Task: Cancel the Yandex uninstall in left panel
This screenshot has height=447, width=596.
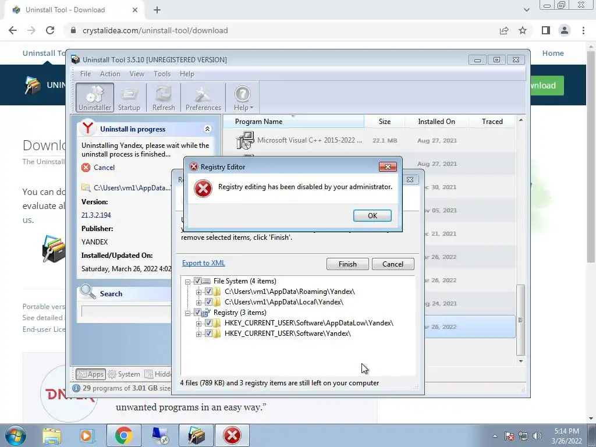Action: coord(104,168)
